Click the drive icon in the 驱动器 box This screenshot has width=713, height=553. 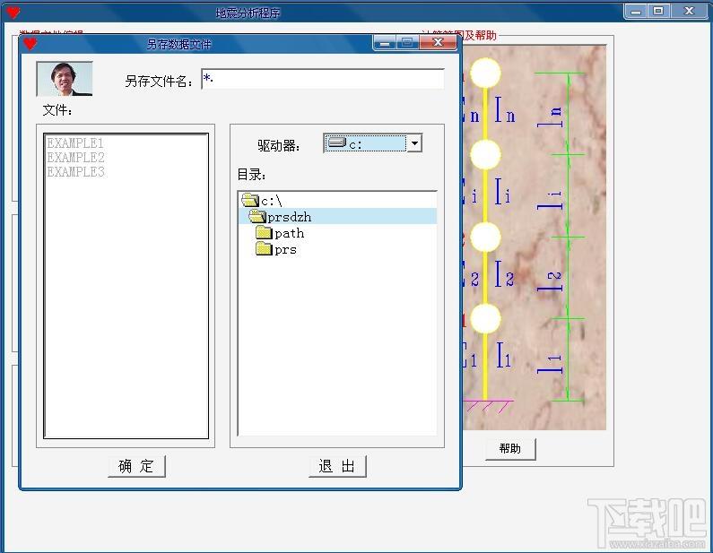(337, 143)
